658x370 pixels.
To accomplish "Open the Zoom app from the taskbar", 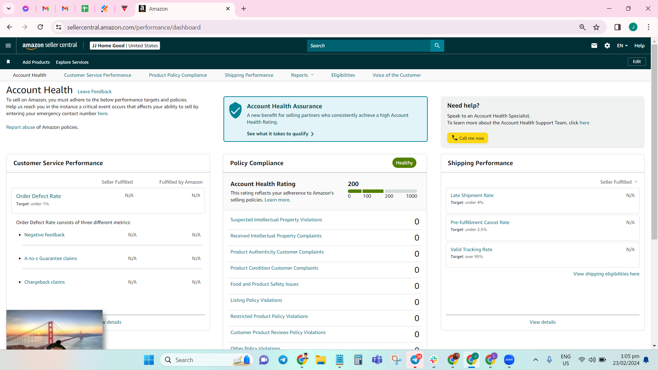I will 509,360.
